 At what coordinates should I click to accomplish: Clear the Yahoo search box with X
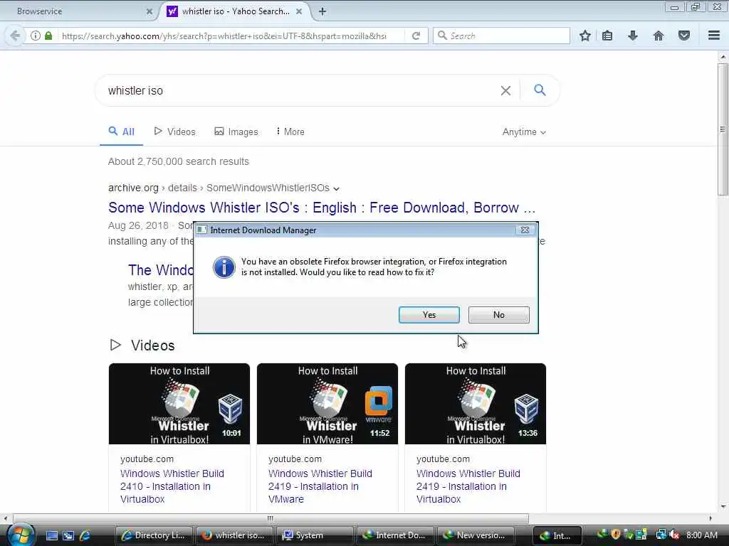tap(505, 90)
